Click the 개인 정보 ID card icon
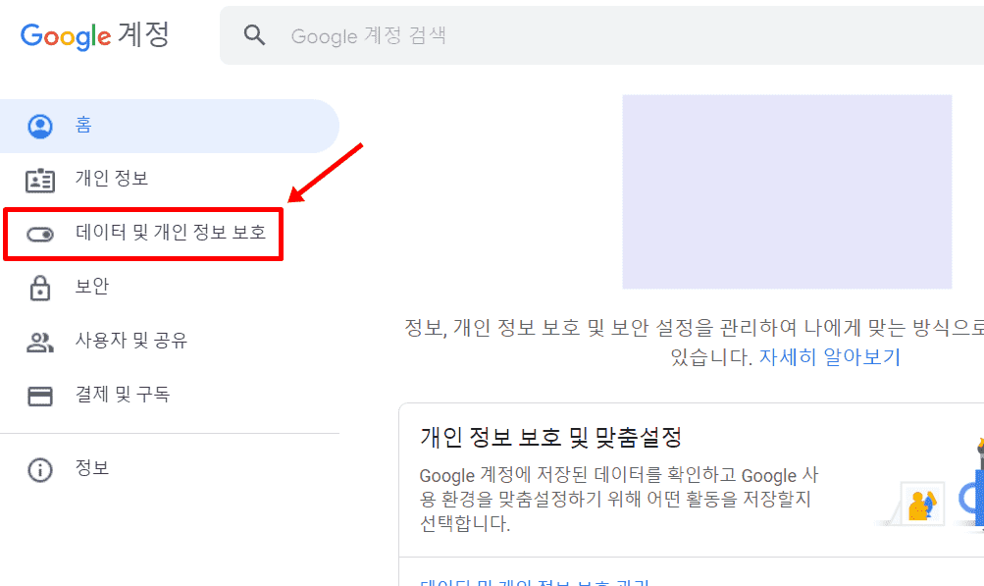 pos(40,181)
